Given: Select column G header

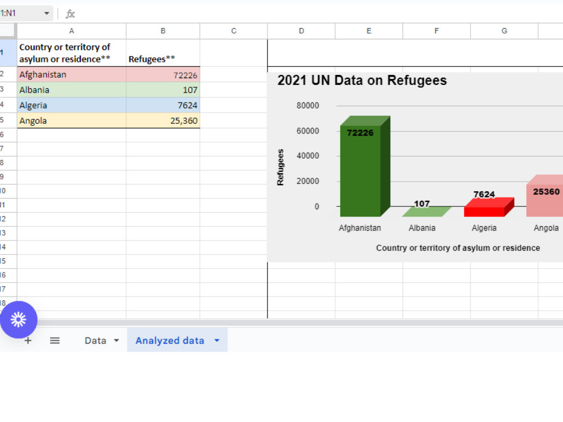Looking at the screenshot, I should click(504, 31).
